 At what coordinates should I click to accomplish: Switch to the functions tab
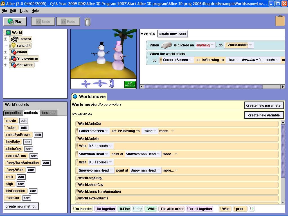tap(48, 113)
